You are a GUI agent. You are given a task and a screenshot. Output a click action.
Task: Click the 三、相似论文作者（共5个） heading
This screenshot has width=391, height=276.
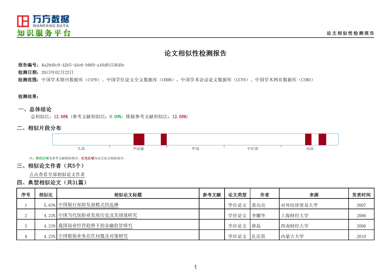[50, 166]
